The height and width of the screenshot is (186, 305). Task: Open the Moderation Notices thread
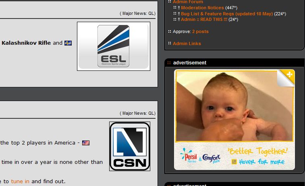[202, 8]
